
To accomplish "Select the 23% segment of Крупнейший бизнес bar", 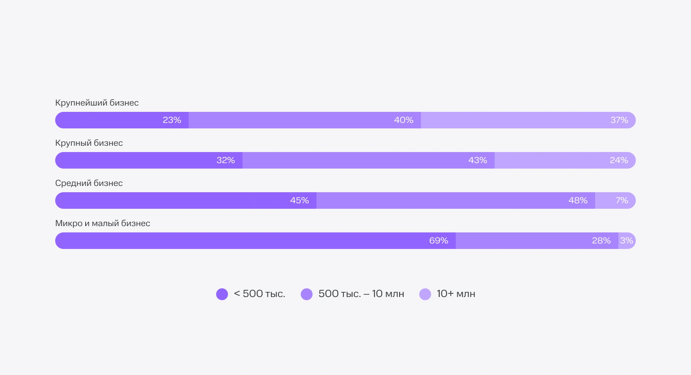I will click(122, 120).
